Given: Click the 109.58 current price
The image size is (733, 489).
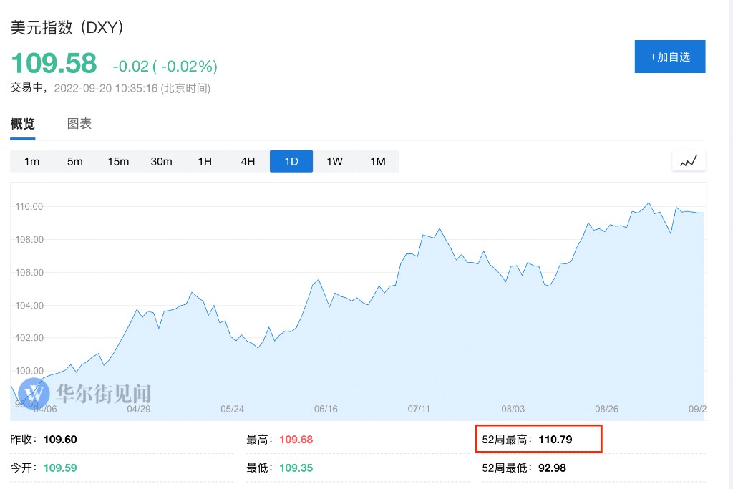Looking at the screenshot, I should [x=54, y=64].
